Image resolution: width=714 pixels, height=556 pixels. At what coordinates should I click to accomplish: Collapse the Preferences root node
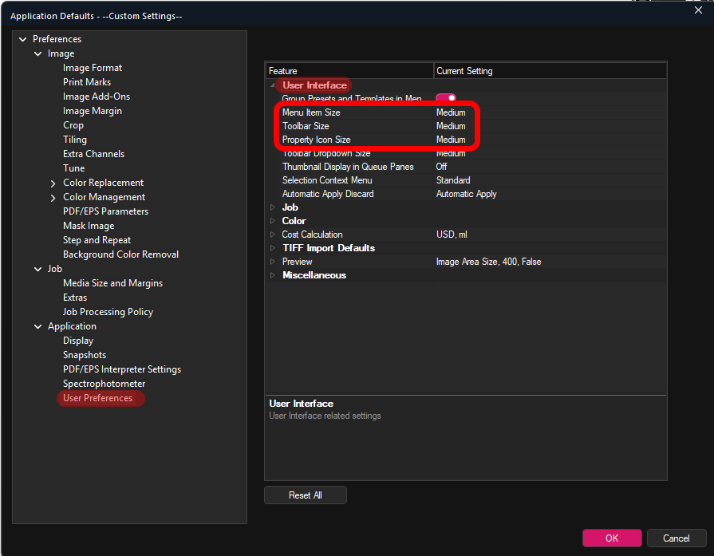click(x=22, y=39)
